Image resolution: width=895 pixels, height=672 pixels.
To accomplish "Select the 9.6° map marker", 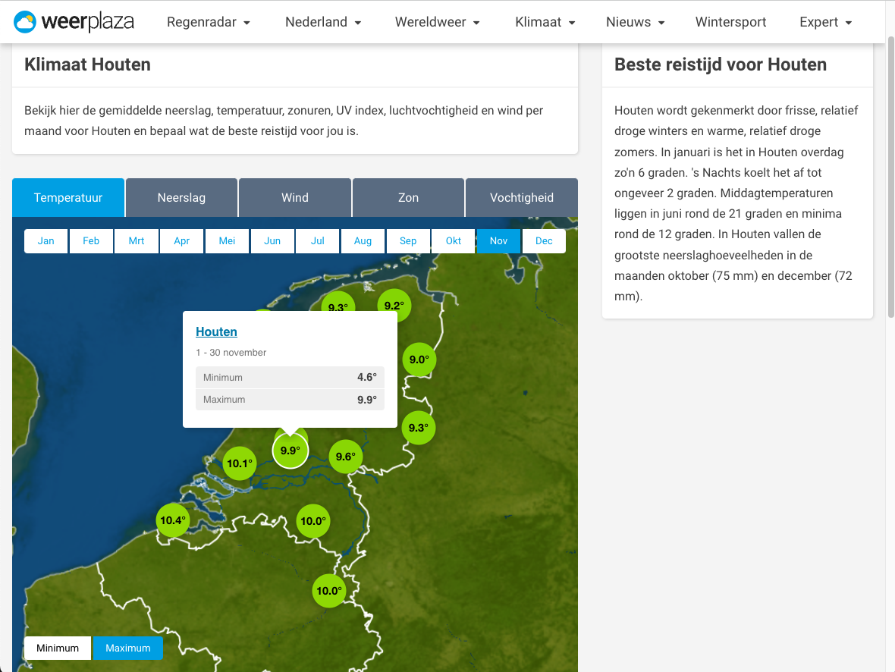I will (345, 457).
